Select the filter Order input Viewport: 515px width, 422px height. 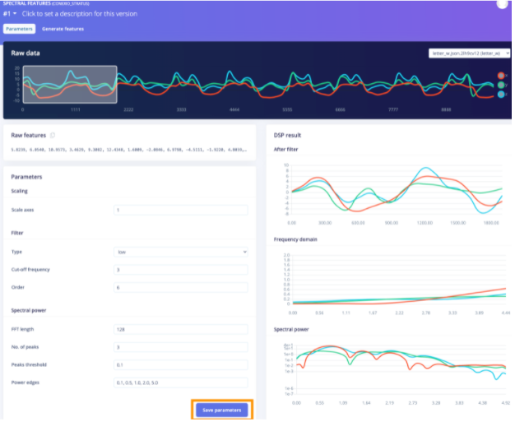(180, 288)
